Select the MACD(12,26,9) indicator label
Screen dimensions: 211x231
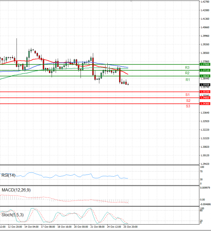[16, 190]
